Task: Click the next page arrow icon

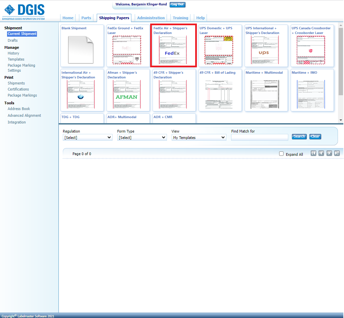Action: (329, 153)
